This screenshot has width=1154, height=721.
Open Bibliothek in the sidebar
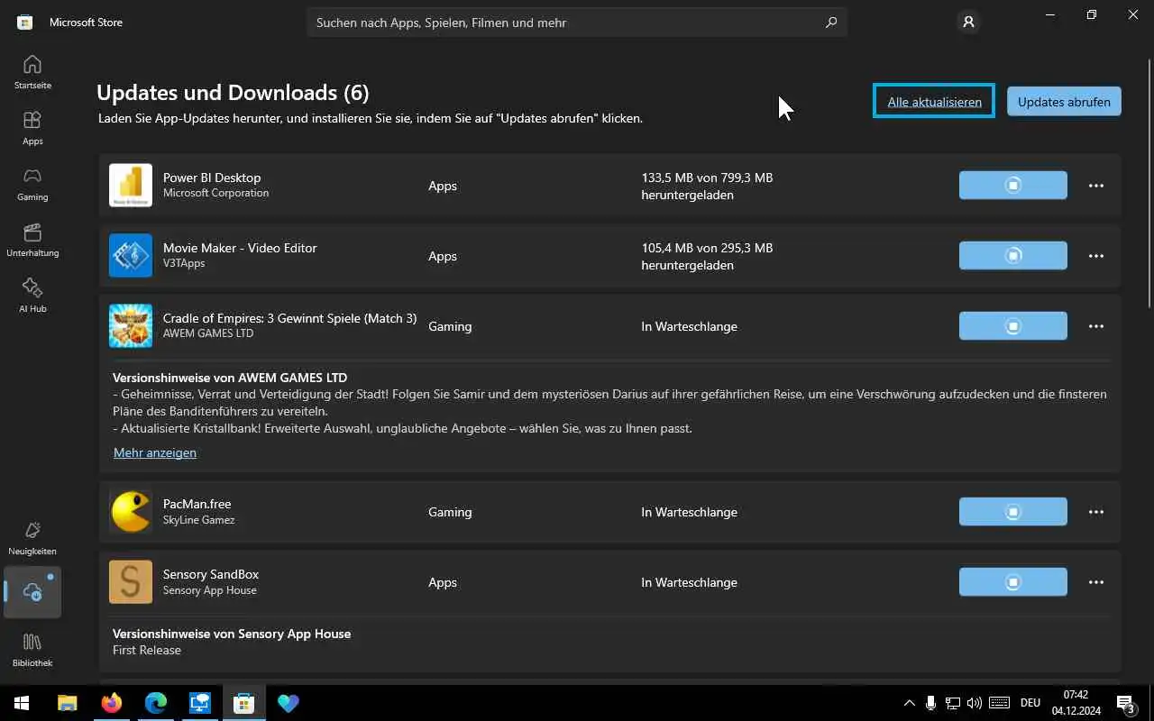32,649
